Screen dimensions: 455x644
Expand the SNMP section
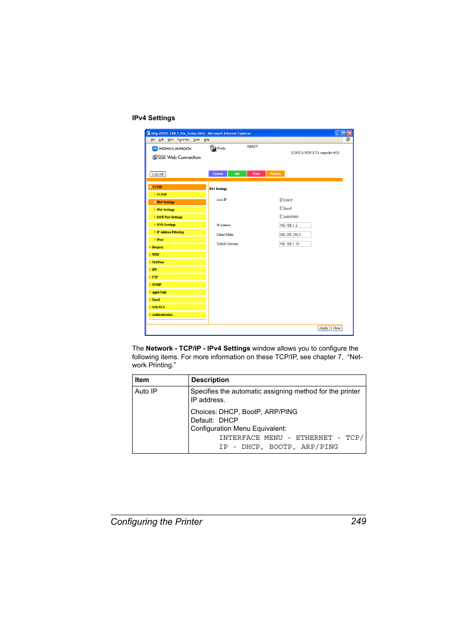(x=177, y=284)
